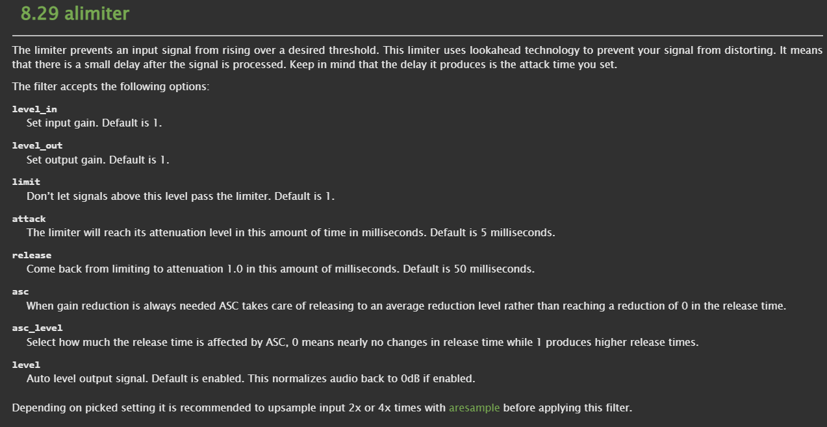Click the asc option name
The image size is (827, 427).
(21, 292)
